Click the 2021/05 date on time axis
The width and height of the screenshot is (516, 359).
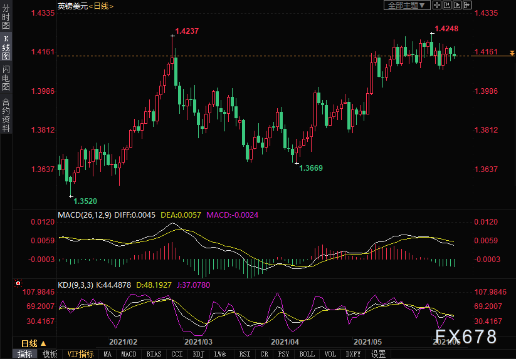click(x=367, y=342)
